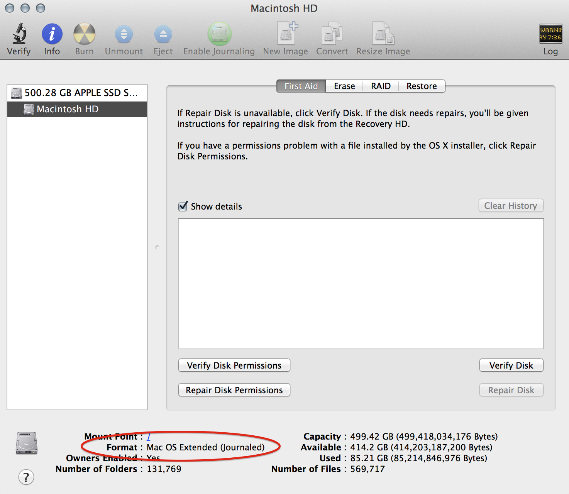Unmount the selected volume
This screenshot has width=569, height=494.
point(124,37)
